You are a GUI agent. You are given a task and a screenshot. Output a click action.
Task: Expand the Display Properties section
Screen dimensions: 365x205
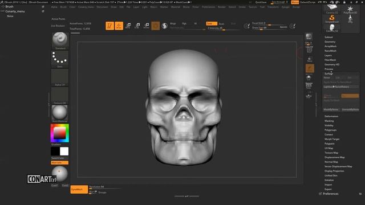click(x=334, y=171)
